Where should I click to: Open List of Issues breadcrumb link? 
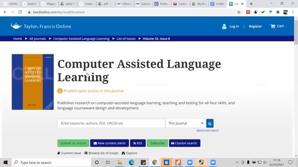click(x=126, y=39)
